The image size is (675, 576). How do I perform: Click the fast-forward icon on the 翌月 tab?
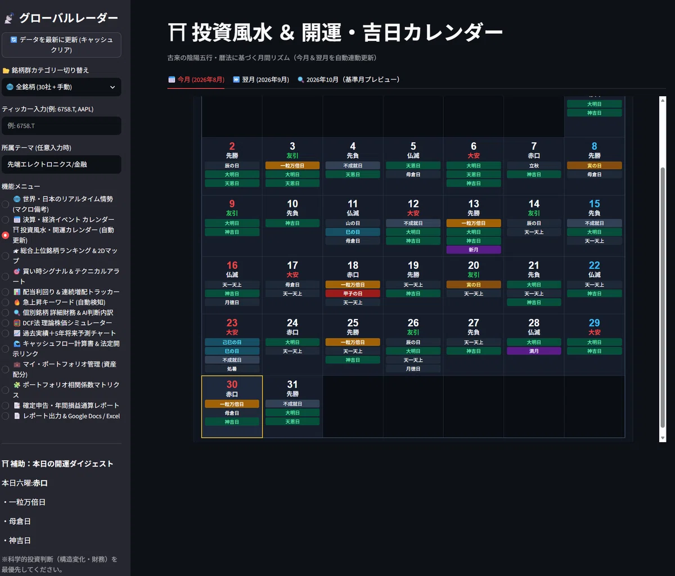236,80
